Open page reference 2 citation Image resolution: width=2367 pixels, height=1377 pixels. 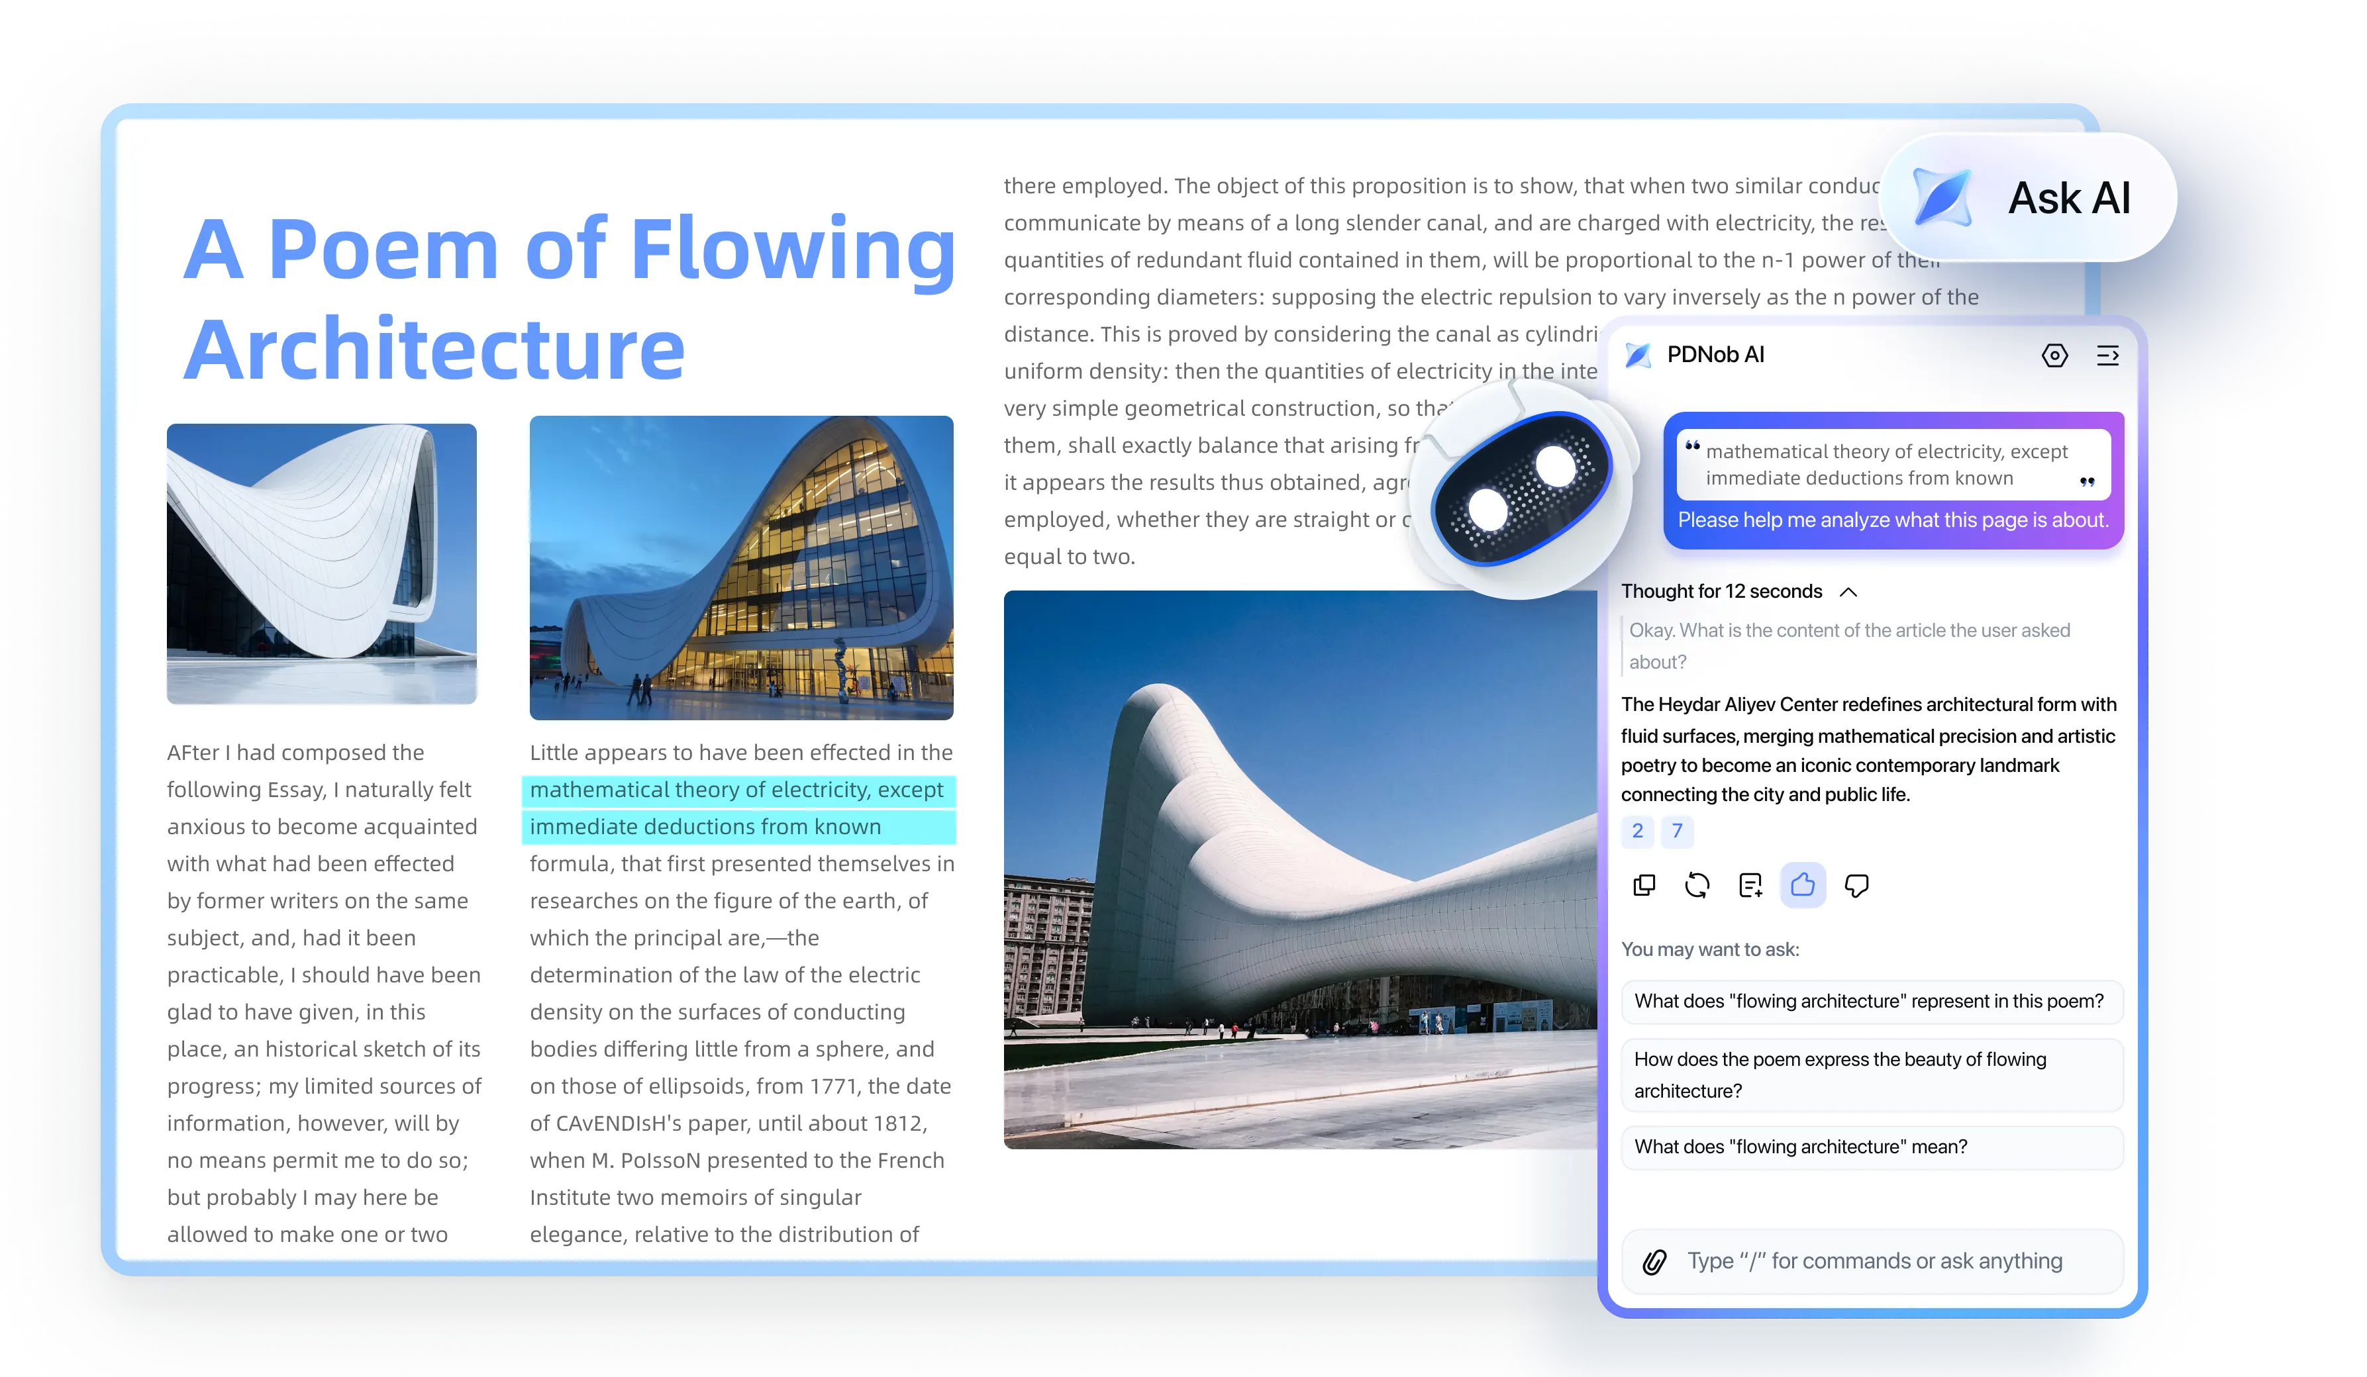(1637, 831)
